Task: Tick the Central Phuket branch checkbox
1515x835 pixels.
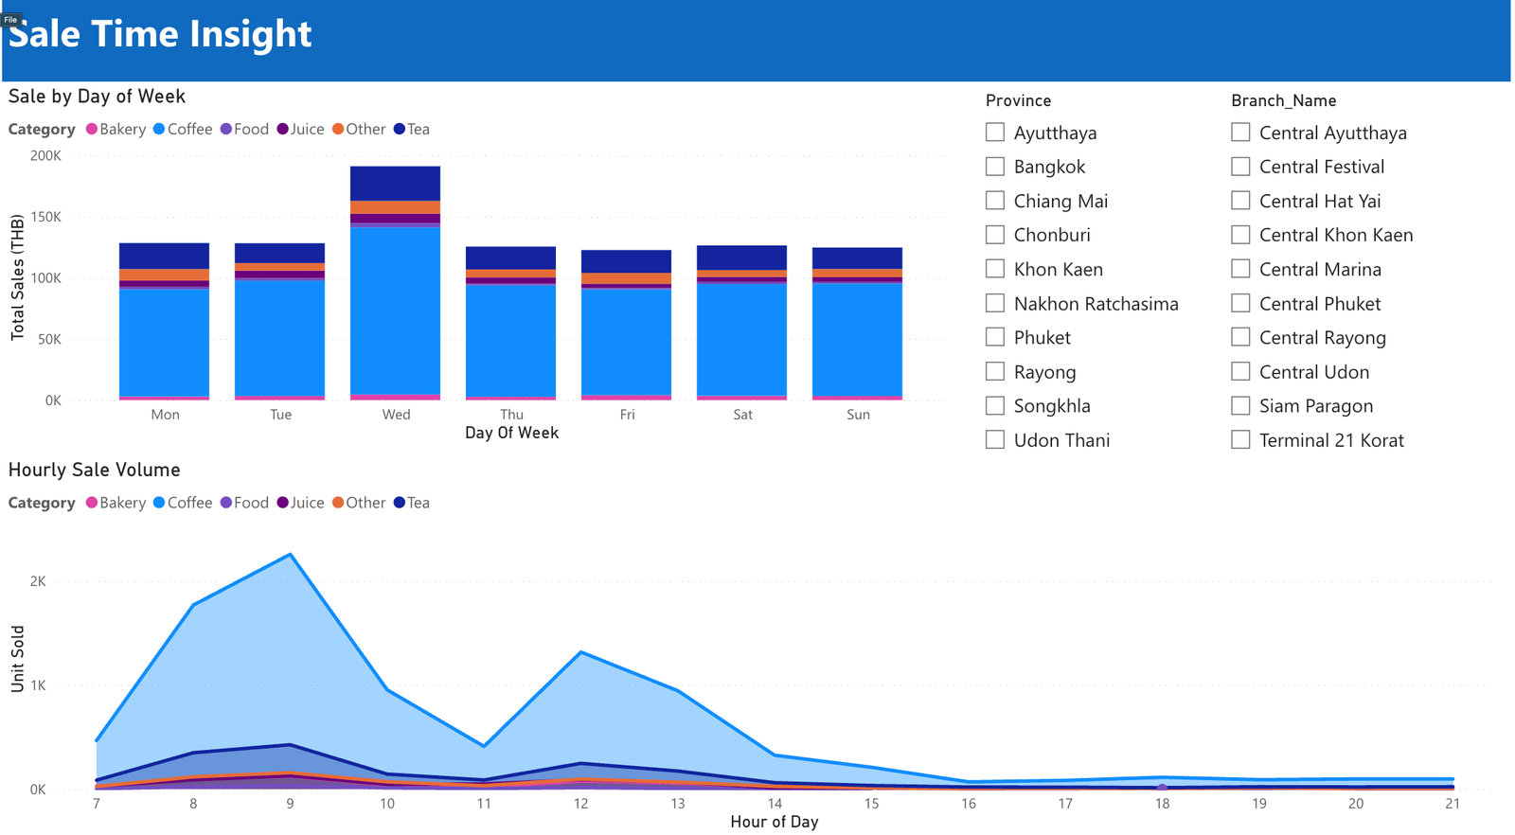Action: (x=1240, y=303)
